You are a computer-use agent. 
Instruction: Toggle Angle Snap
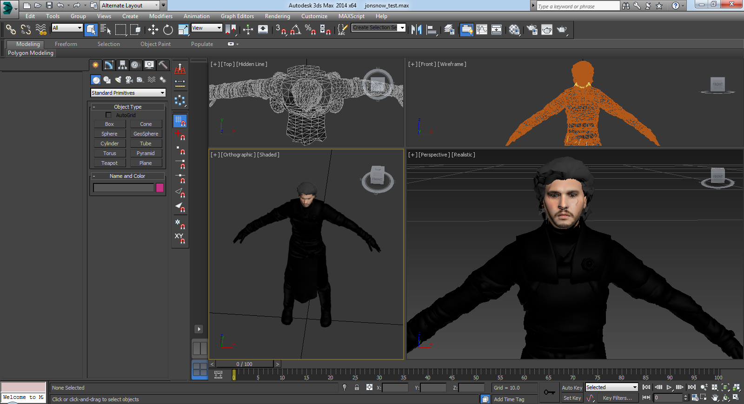point(295,30)
